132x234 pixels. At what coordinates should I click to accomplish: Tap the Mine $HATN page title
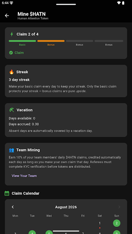[31, 14]
